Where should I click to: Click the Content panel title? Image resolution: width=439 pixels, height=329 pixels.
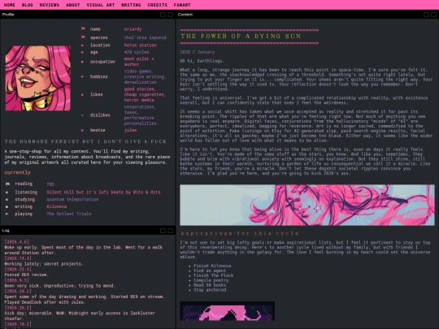pos(185,15)
